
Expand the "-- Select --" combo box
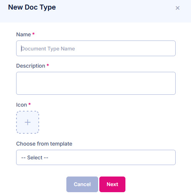point(96,157)
